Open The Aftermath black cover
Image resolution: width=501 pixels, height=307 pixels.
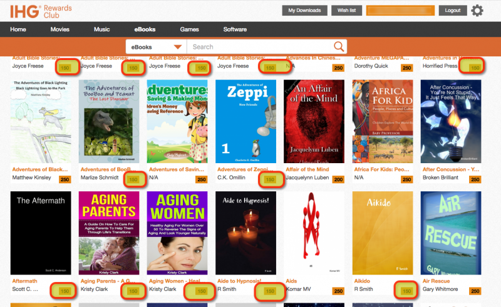41,233
